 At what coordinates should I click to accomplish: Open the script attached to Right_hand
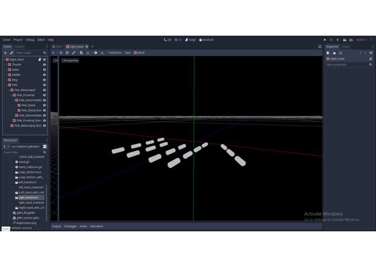(40, 59)
